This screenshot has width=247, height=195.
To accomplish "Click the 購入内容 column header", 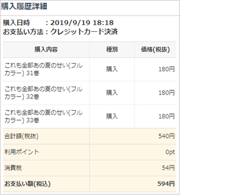I will click(x=46, y=49).
